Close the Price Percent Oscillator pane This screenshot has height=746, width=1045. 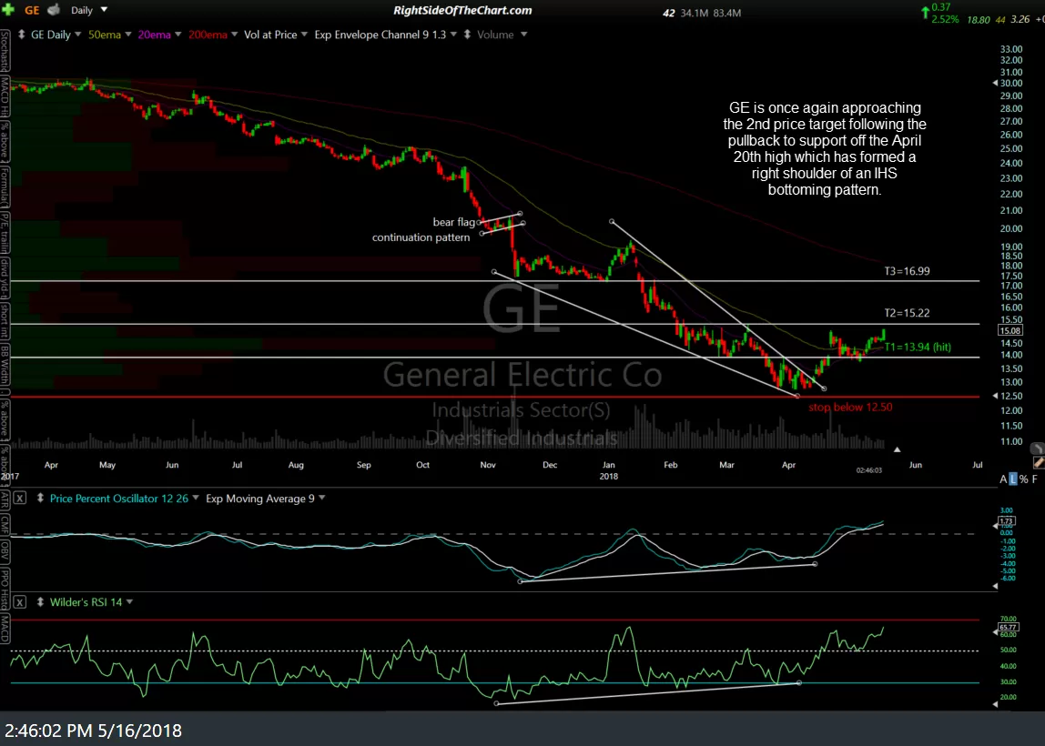tap(20, 499)
